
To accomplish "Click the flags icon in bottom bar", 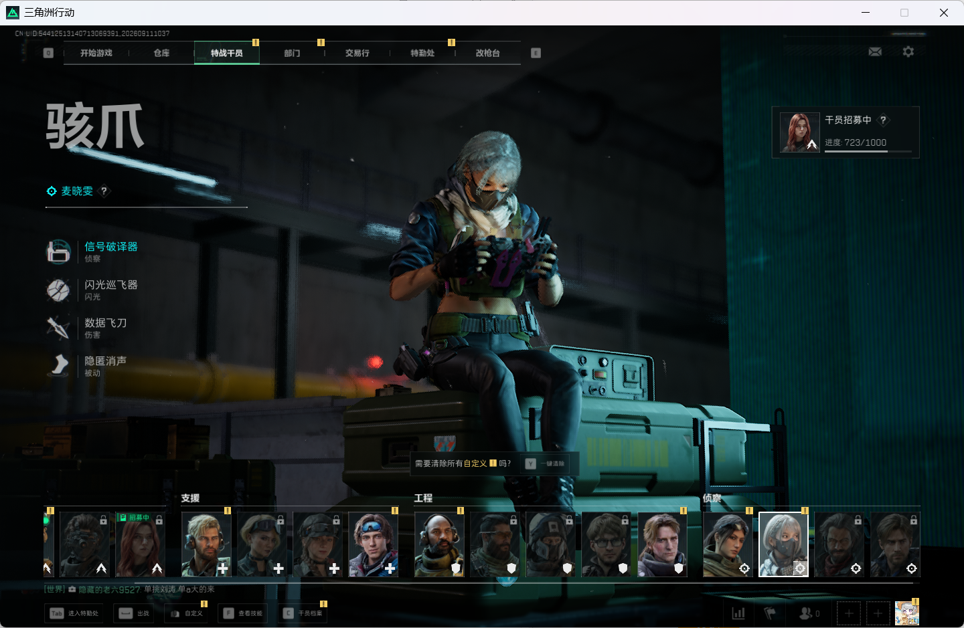I will pyautogui.click(x=770, y=613).
